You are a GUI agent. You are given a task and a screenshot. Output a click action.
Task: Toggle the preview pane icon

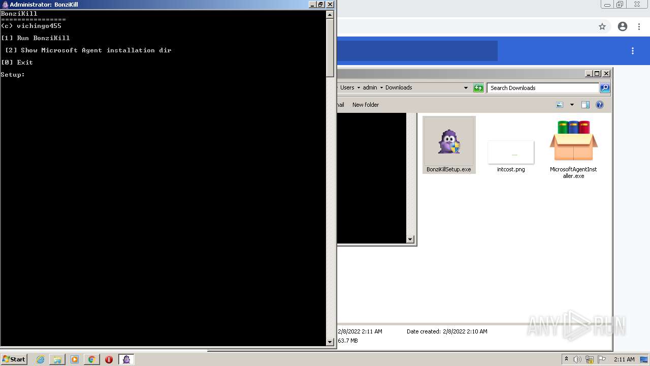click(585, 105)
